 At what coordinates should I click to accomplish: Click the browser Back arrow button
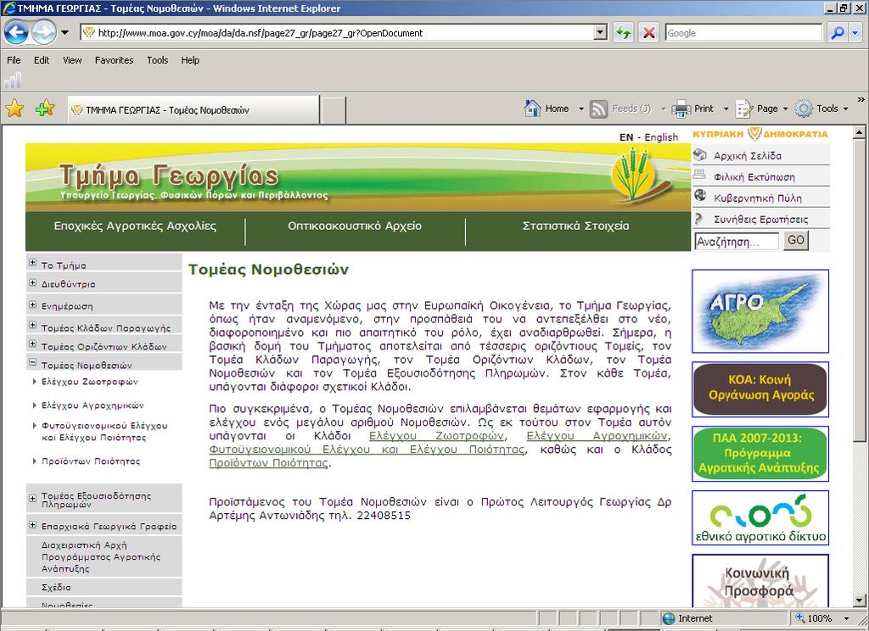coord(16,33)
